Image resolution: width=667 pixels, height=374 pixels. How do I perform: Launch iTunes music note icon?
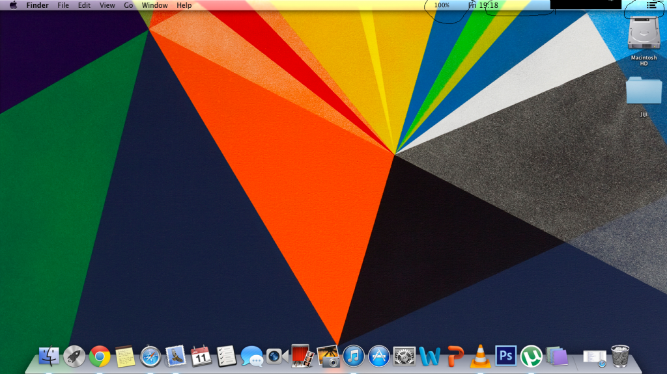pos(353,356)
